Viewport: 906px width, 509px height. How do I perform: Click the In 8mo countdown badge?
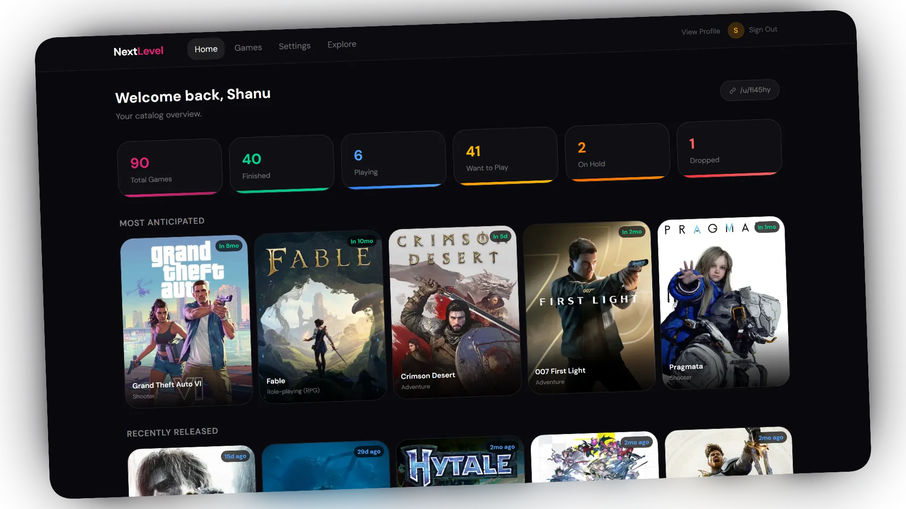click(229, 246)
